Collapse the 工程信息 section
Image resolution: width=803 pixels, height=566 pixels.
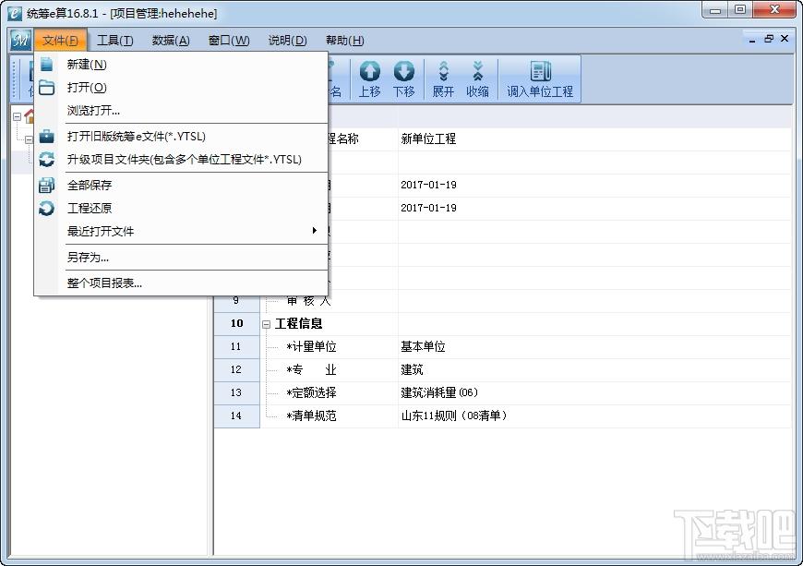[267, 324]
